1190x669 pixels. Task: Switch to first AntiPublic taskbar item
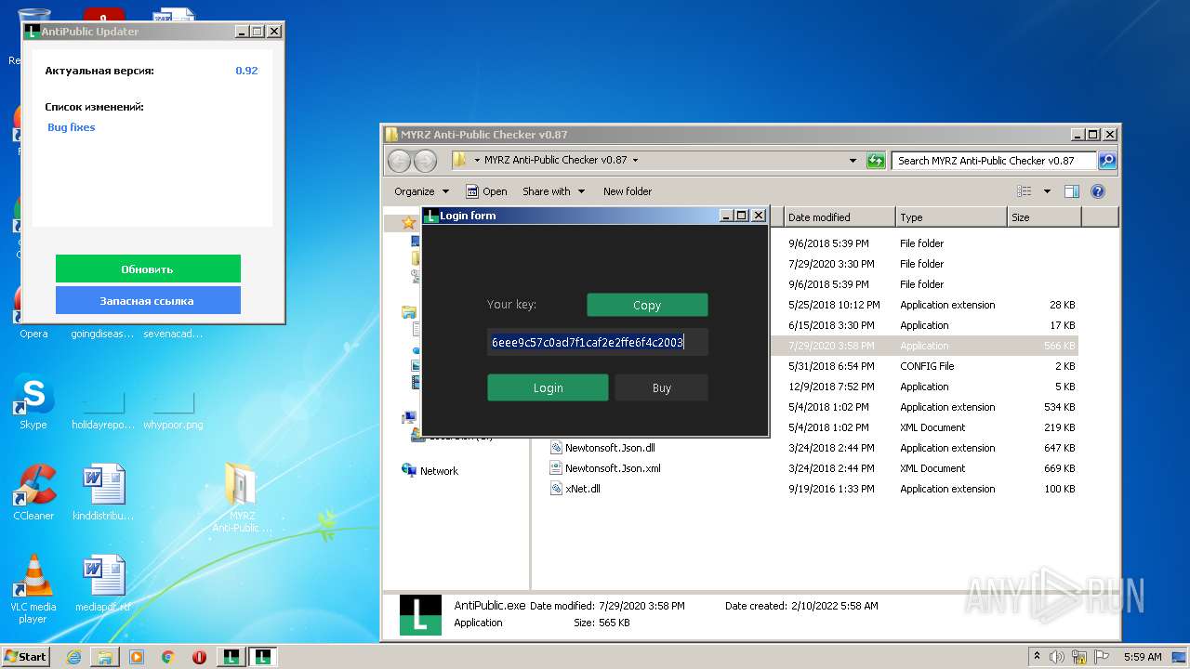231,657
